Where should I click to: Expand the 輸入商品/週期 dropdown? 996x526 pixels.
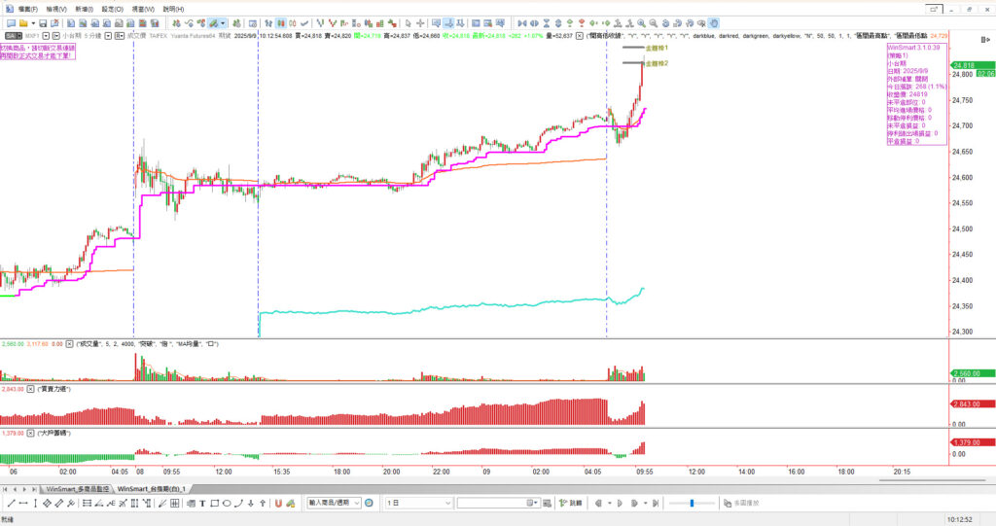pos(356,503)
